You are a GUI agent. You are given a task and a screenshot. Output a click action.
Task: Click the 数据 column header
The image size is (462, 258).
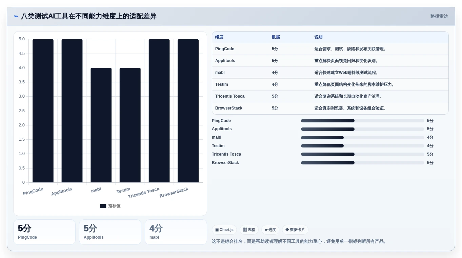[276, 37]
